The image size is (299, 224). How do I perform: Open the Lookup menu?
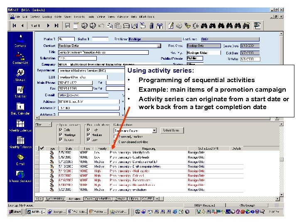(x=47, y=17)
